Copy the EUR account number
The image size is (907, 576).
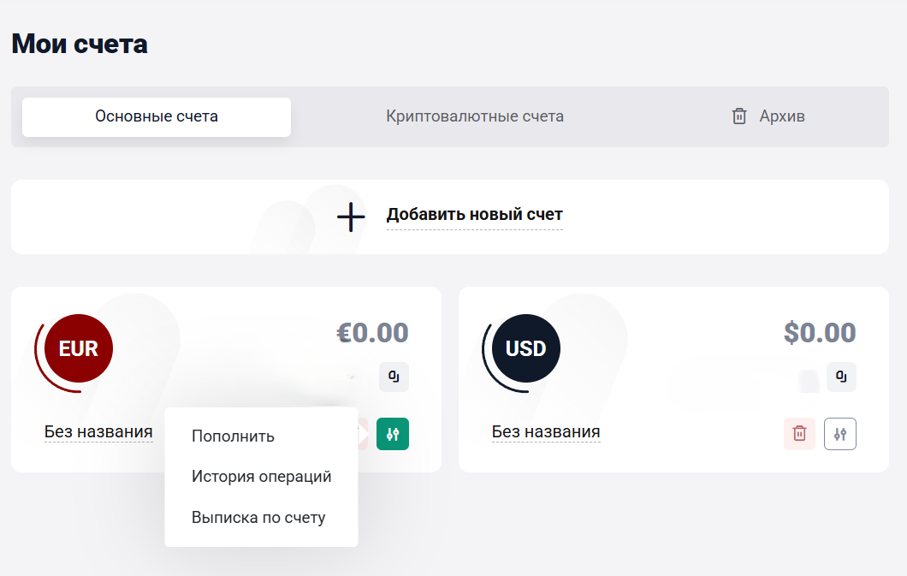coord(394,377)
